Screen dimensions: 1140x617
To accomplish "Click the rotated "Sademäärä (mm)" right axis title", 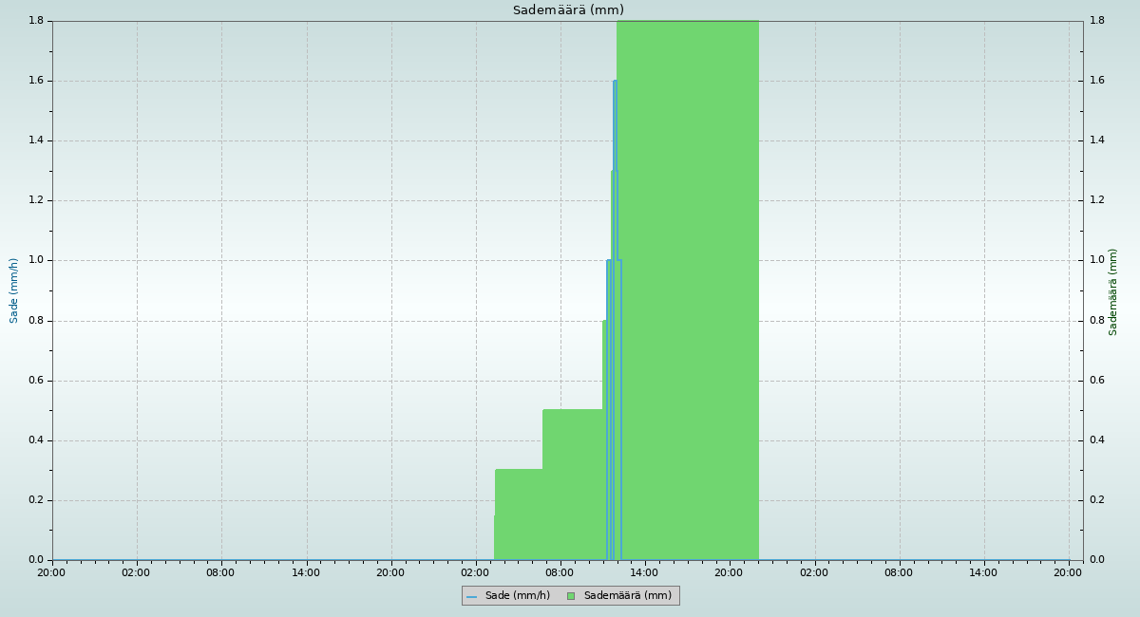I will click(1113, 291).
